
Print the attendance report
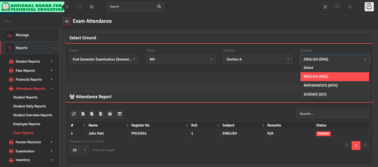(x=110, y=114)
